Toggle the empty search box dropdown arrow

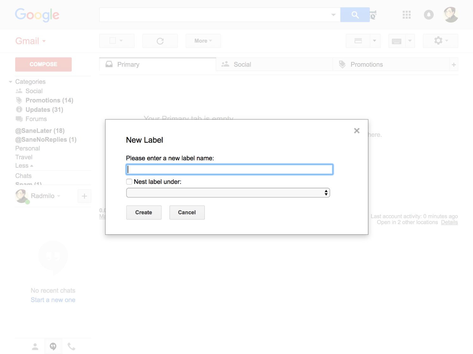click(x=333, y=15)
